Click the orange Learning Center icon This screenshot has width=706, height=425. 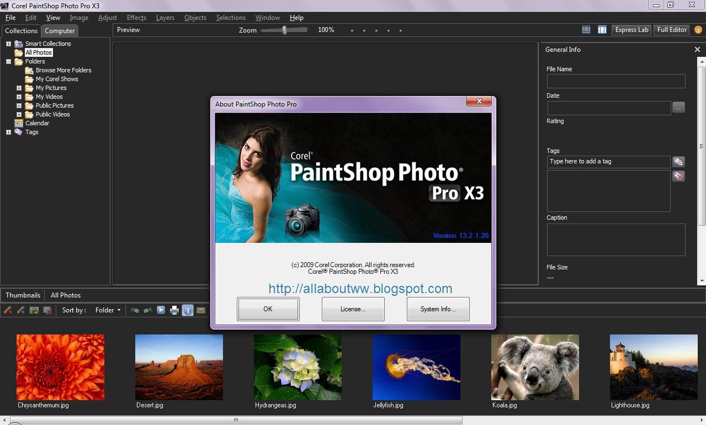click(x=698, y=30)
